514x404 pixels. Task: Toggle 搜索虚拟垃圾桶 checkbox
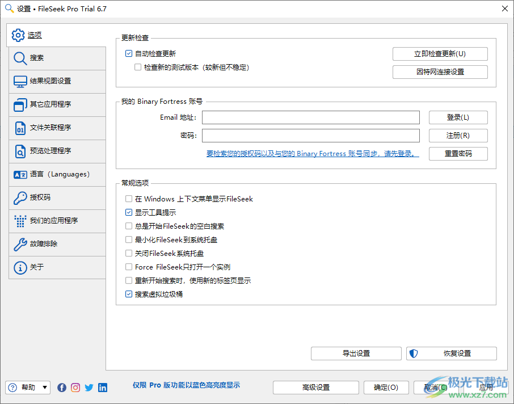(129, 294)
